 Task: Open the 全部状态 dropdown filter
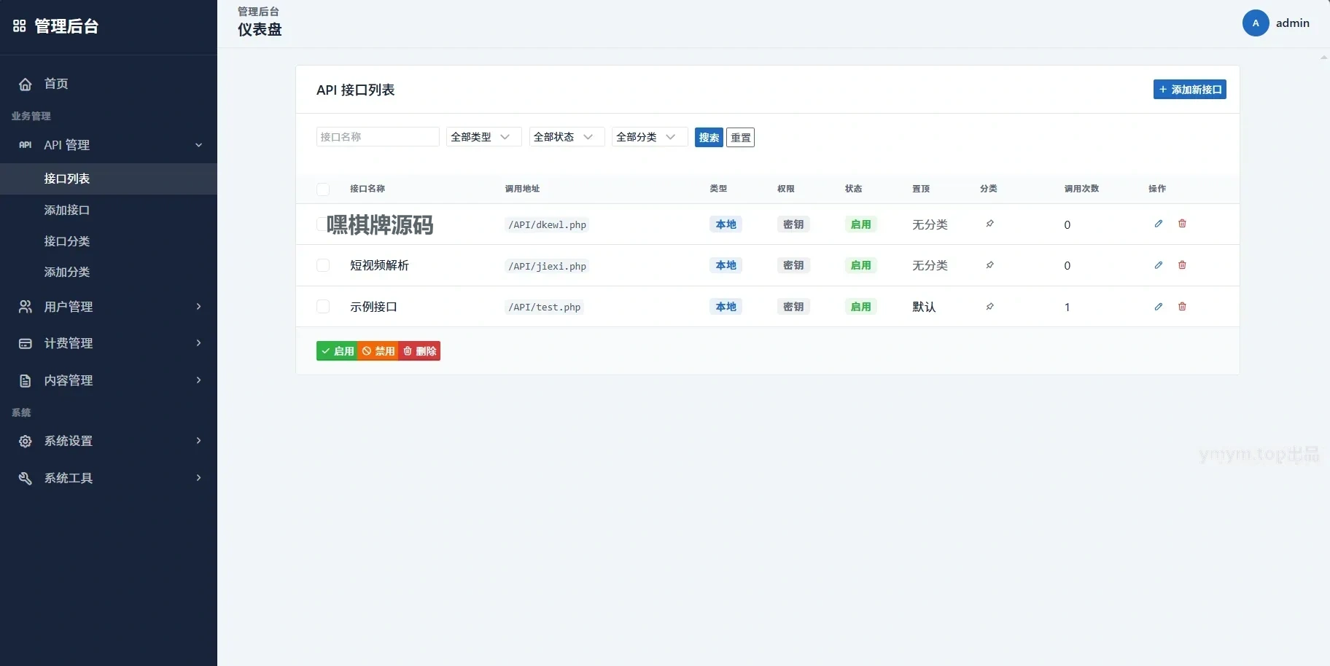(567, 137)
